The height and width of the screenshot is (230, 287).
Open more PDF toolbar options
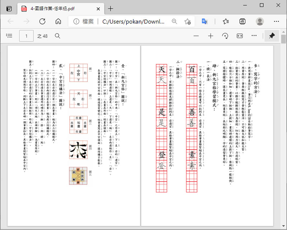click(254, 36)
